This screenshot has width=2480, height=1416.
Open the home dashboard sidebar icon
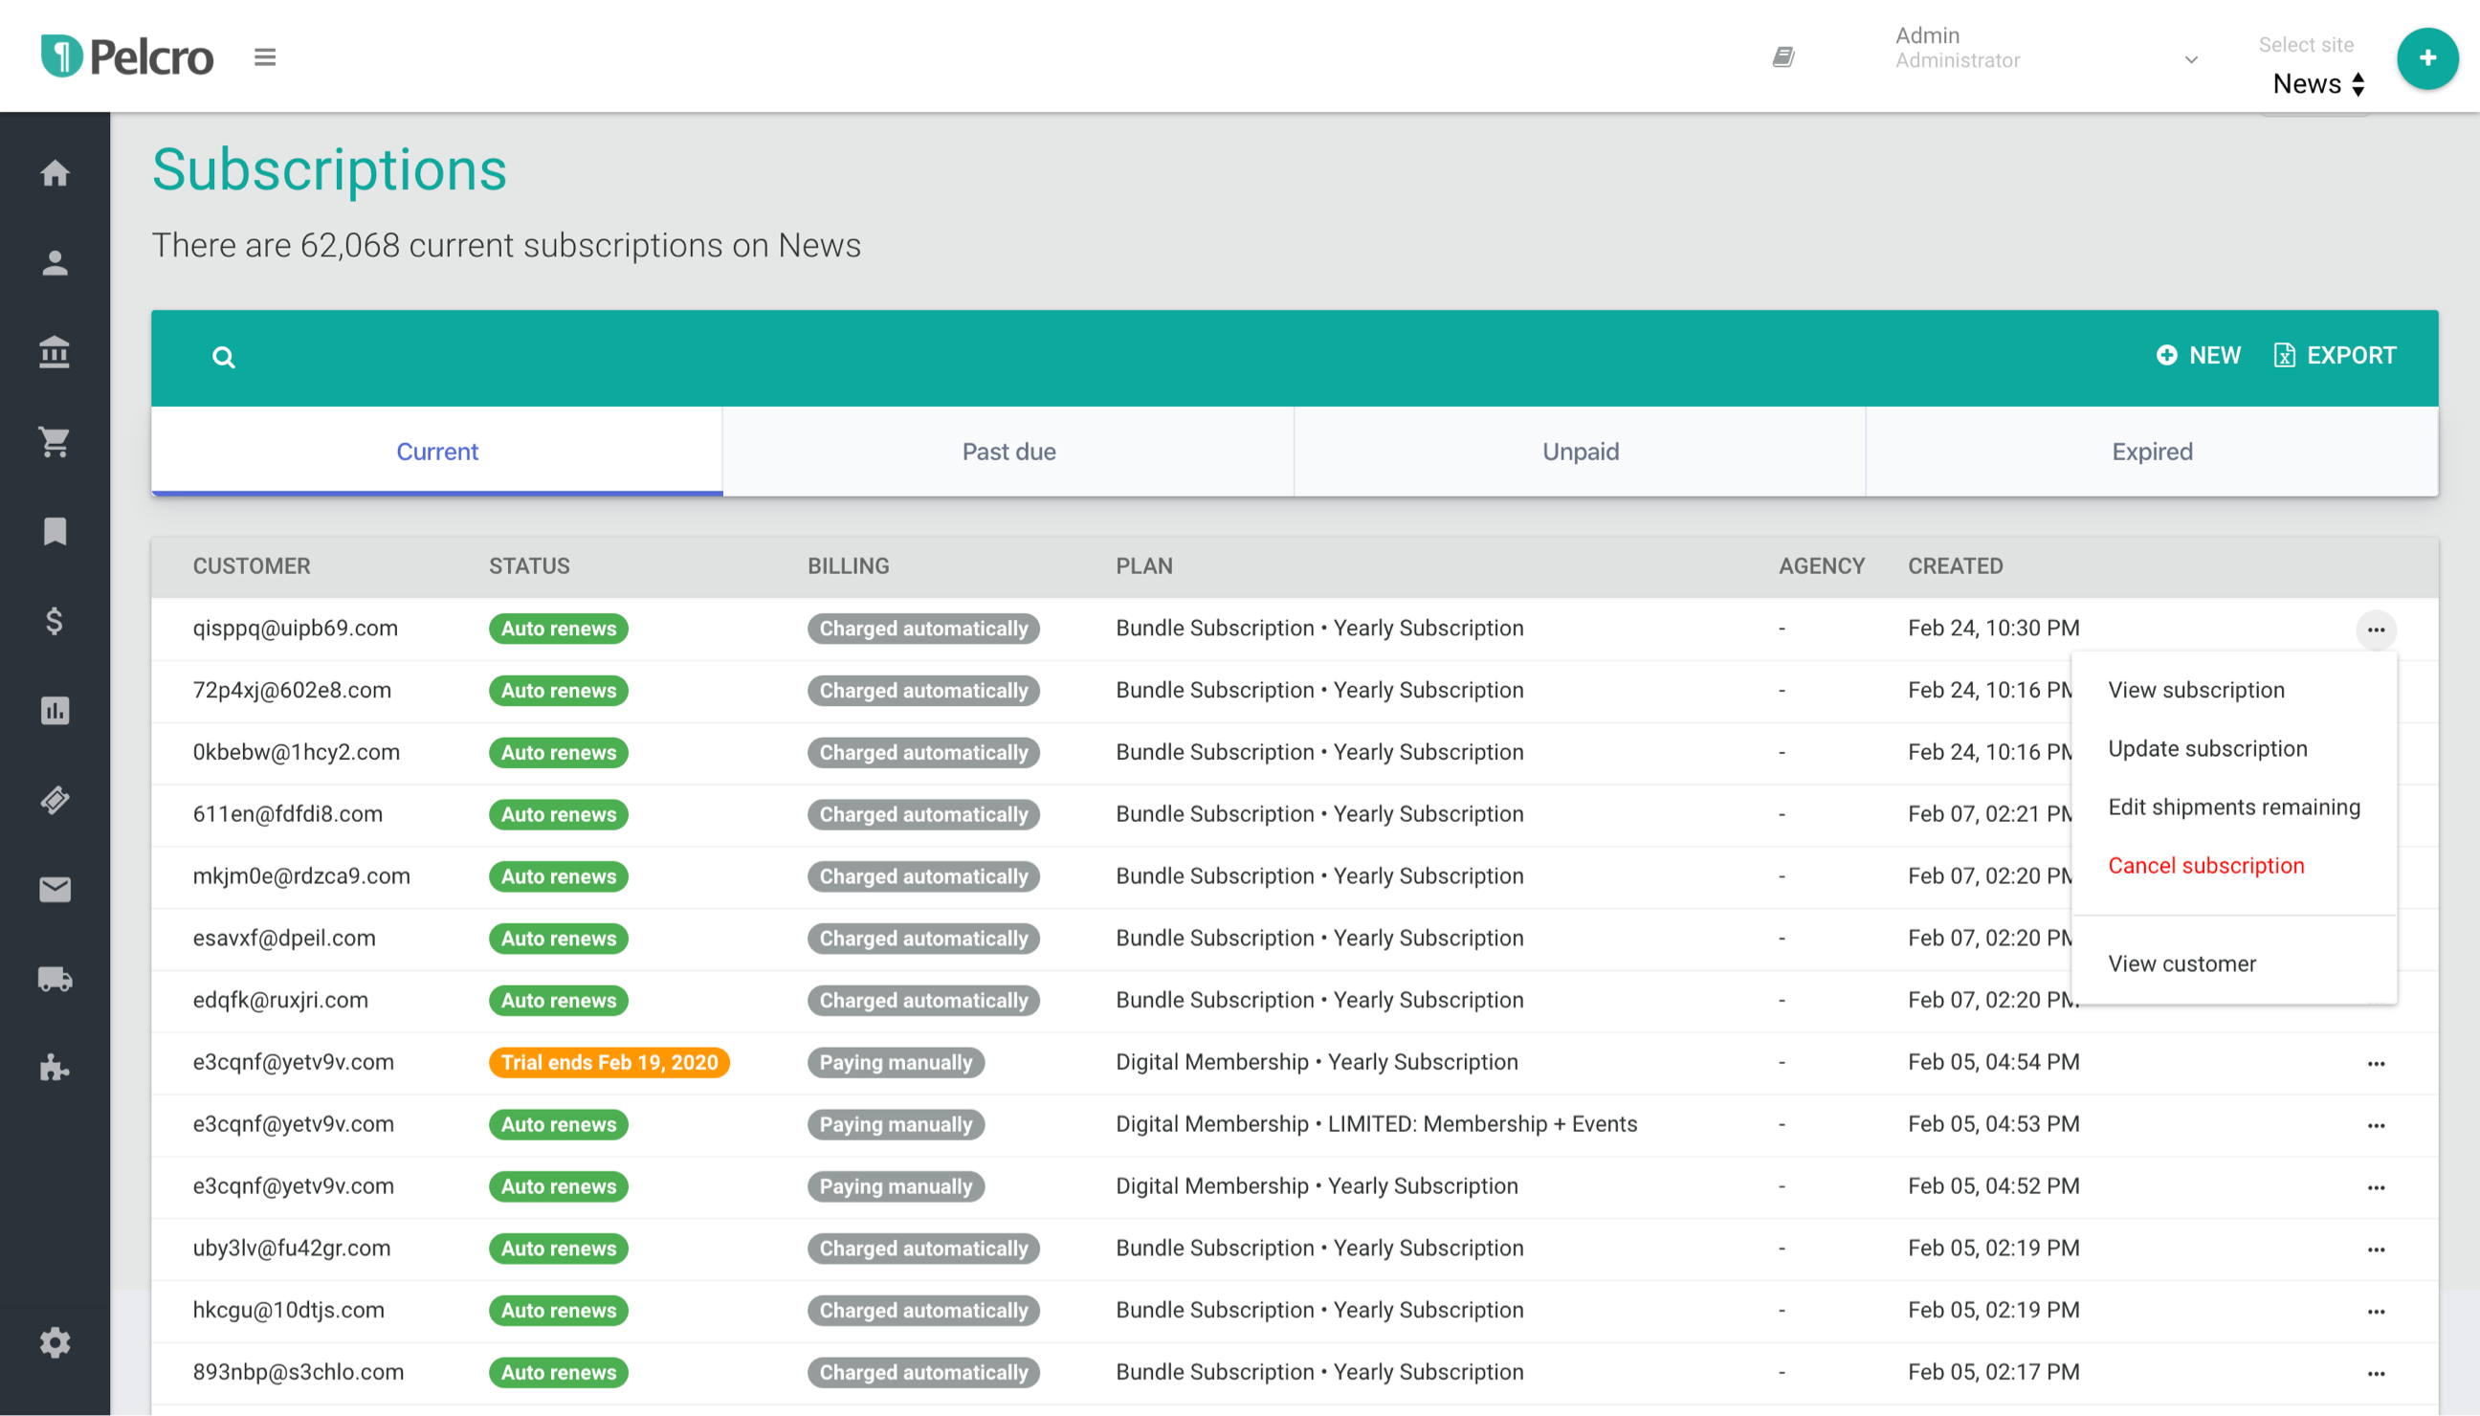pos(55,173)
